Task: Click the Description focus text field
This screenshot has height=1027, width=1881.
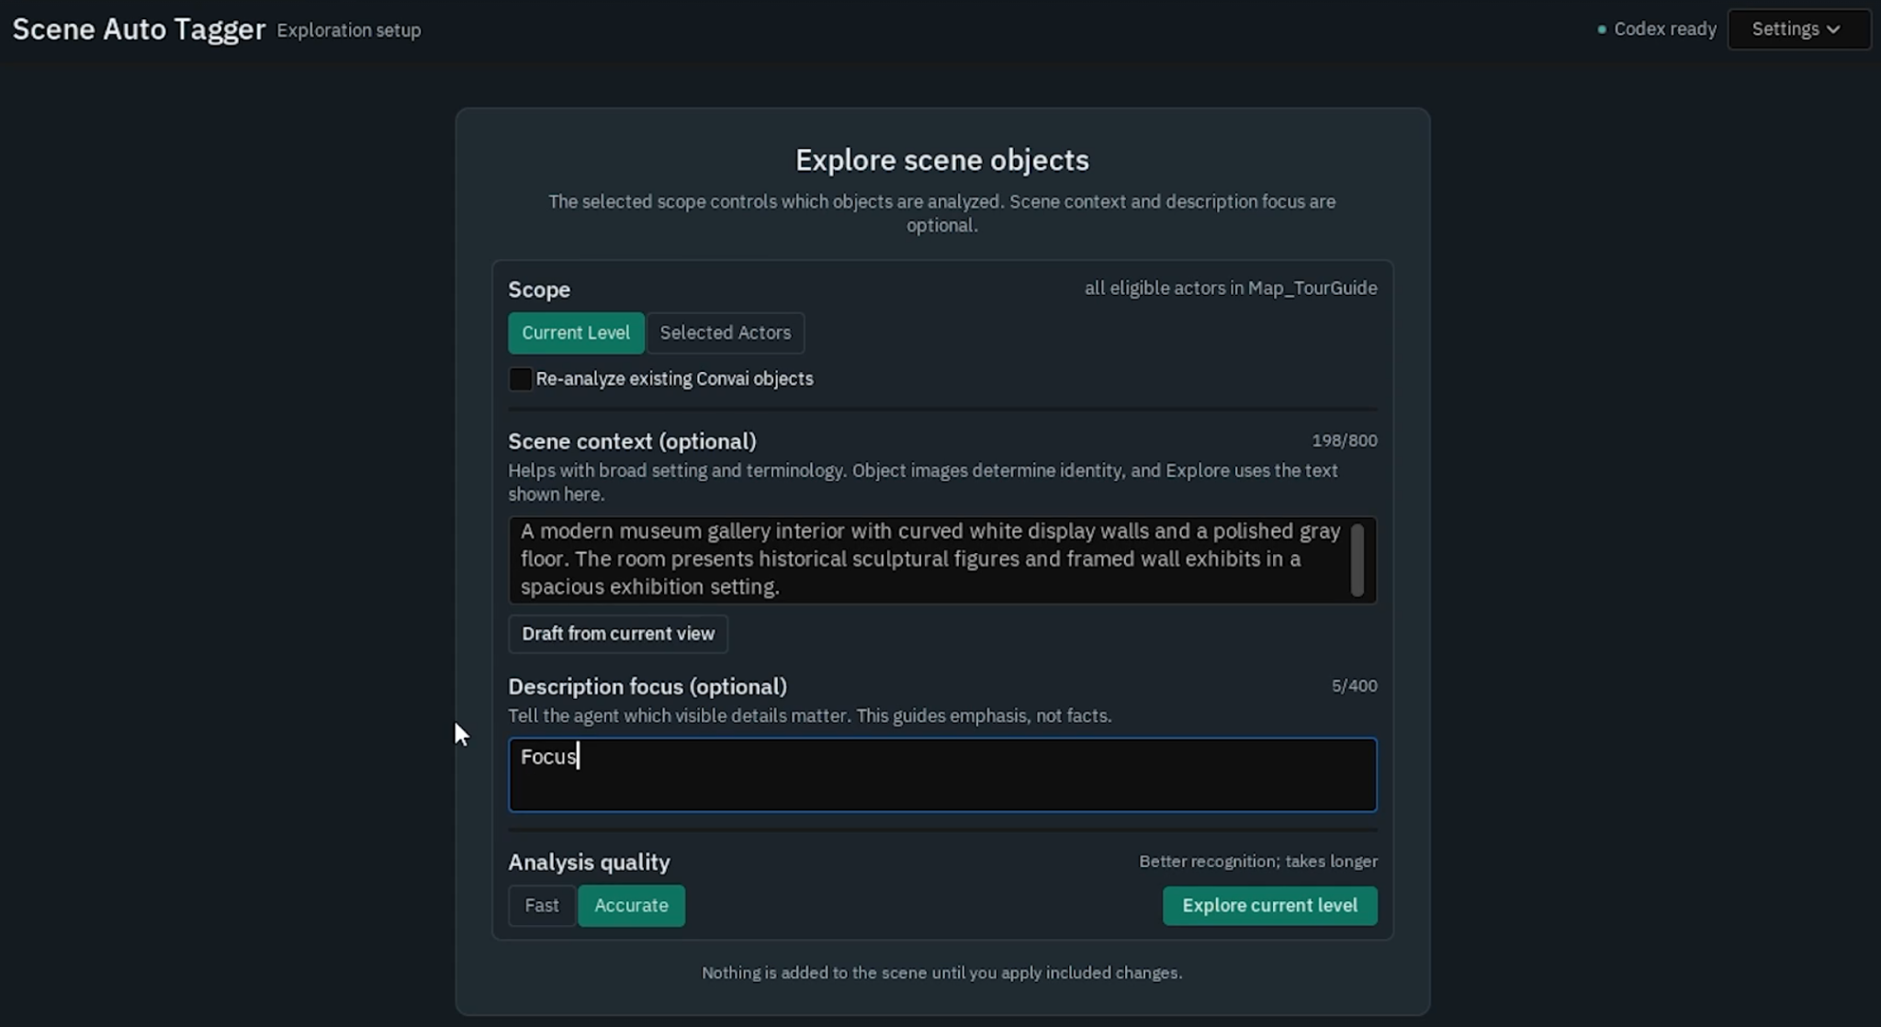Action: click(942, 774)
